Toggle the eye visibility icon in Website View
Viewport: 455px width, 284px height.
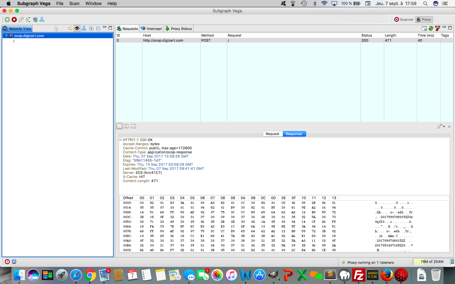click(77, 28)
